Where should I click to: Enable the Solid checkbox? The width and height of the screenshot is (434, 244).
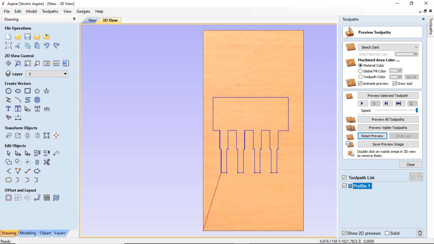[x=387, y=233]
